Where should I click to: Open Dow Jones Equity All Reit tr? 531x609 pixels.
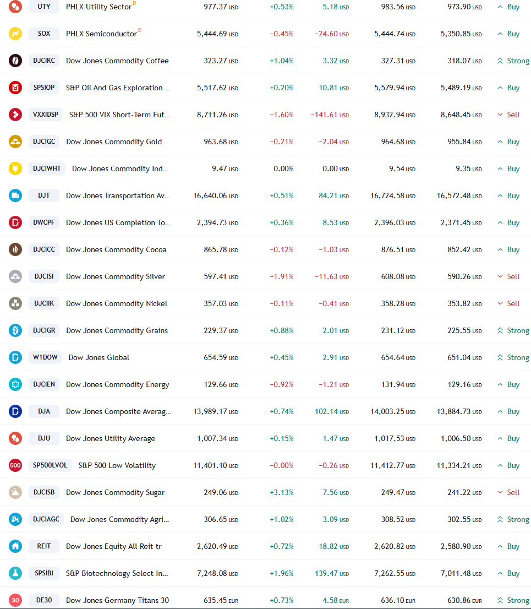click(x=114, y=546)
